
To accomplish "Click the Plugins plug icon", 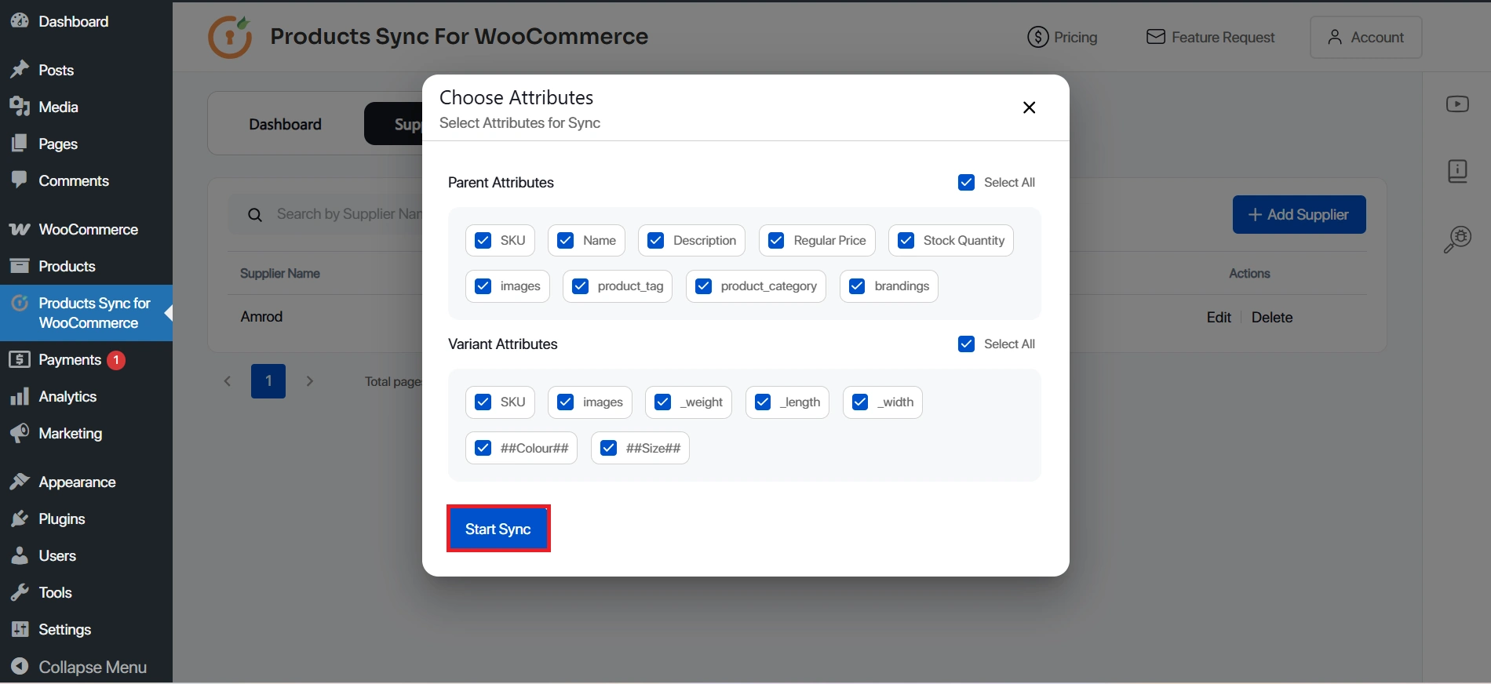I will [20, 518].
